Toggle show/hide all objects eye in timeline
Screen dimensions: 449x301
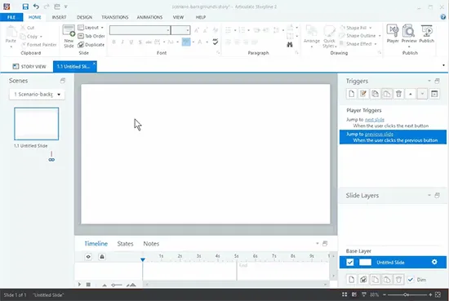click(88, 257)
